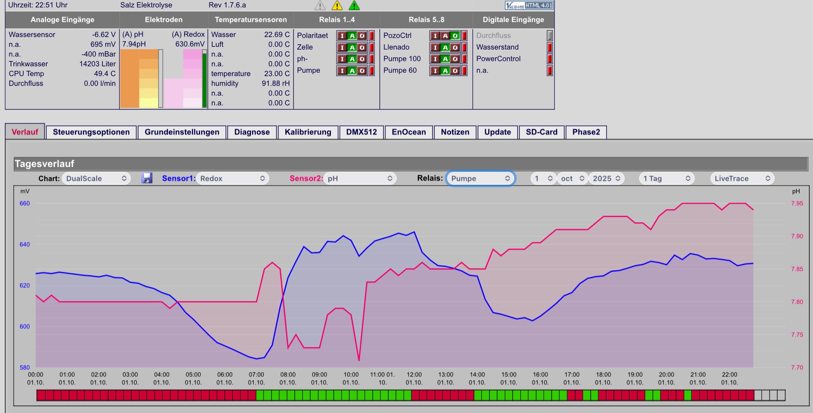Expand the Relais Pumpe dropdown
This screenshot has height=413, width=813.
[480, 178]
